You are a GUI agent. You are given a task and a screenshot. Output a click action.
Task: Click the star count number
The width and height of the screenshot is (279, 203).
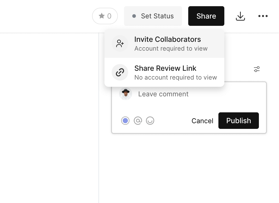[x=109, y=16]
